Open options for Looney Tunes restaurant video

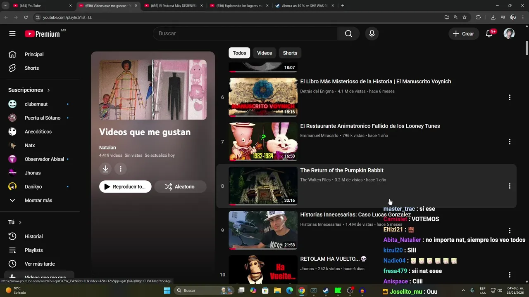pyautogui.click(x=510, y=141)
